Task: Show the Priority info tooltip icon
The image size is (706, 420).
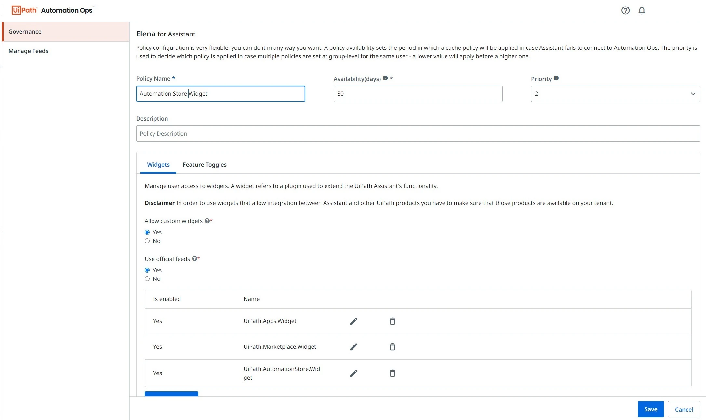Action: [x=556, y=78]
